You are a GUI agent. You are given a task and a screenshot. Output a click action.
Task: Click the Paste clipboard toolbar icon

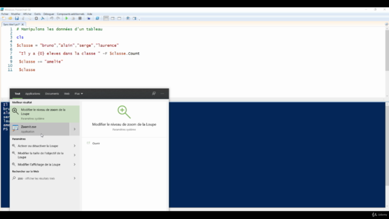coord(36,18)
